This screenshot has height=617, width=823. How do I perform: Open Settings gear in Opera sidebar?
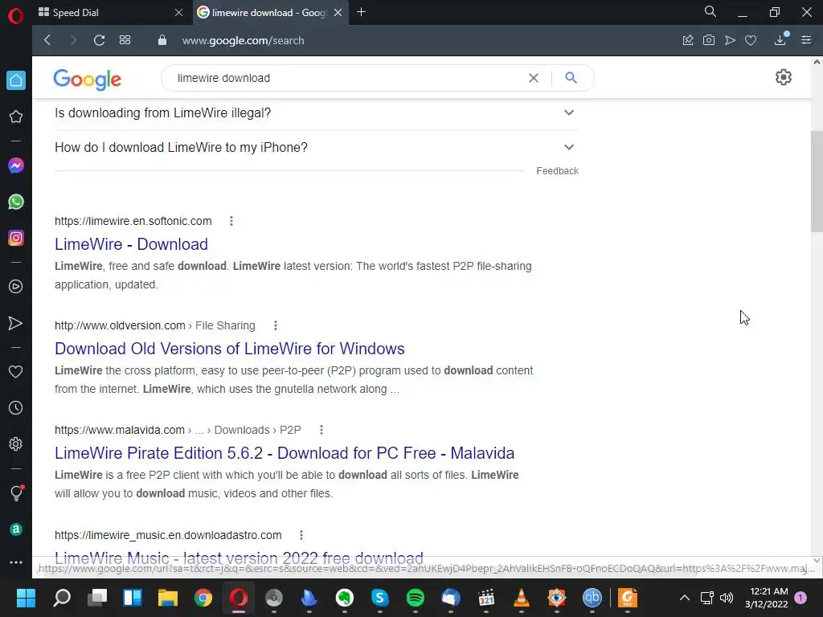pyautogui.click(x=16, y=443)
